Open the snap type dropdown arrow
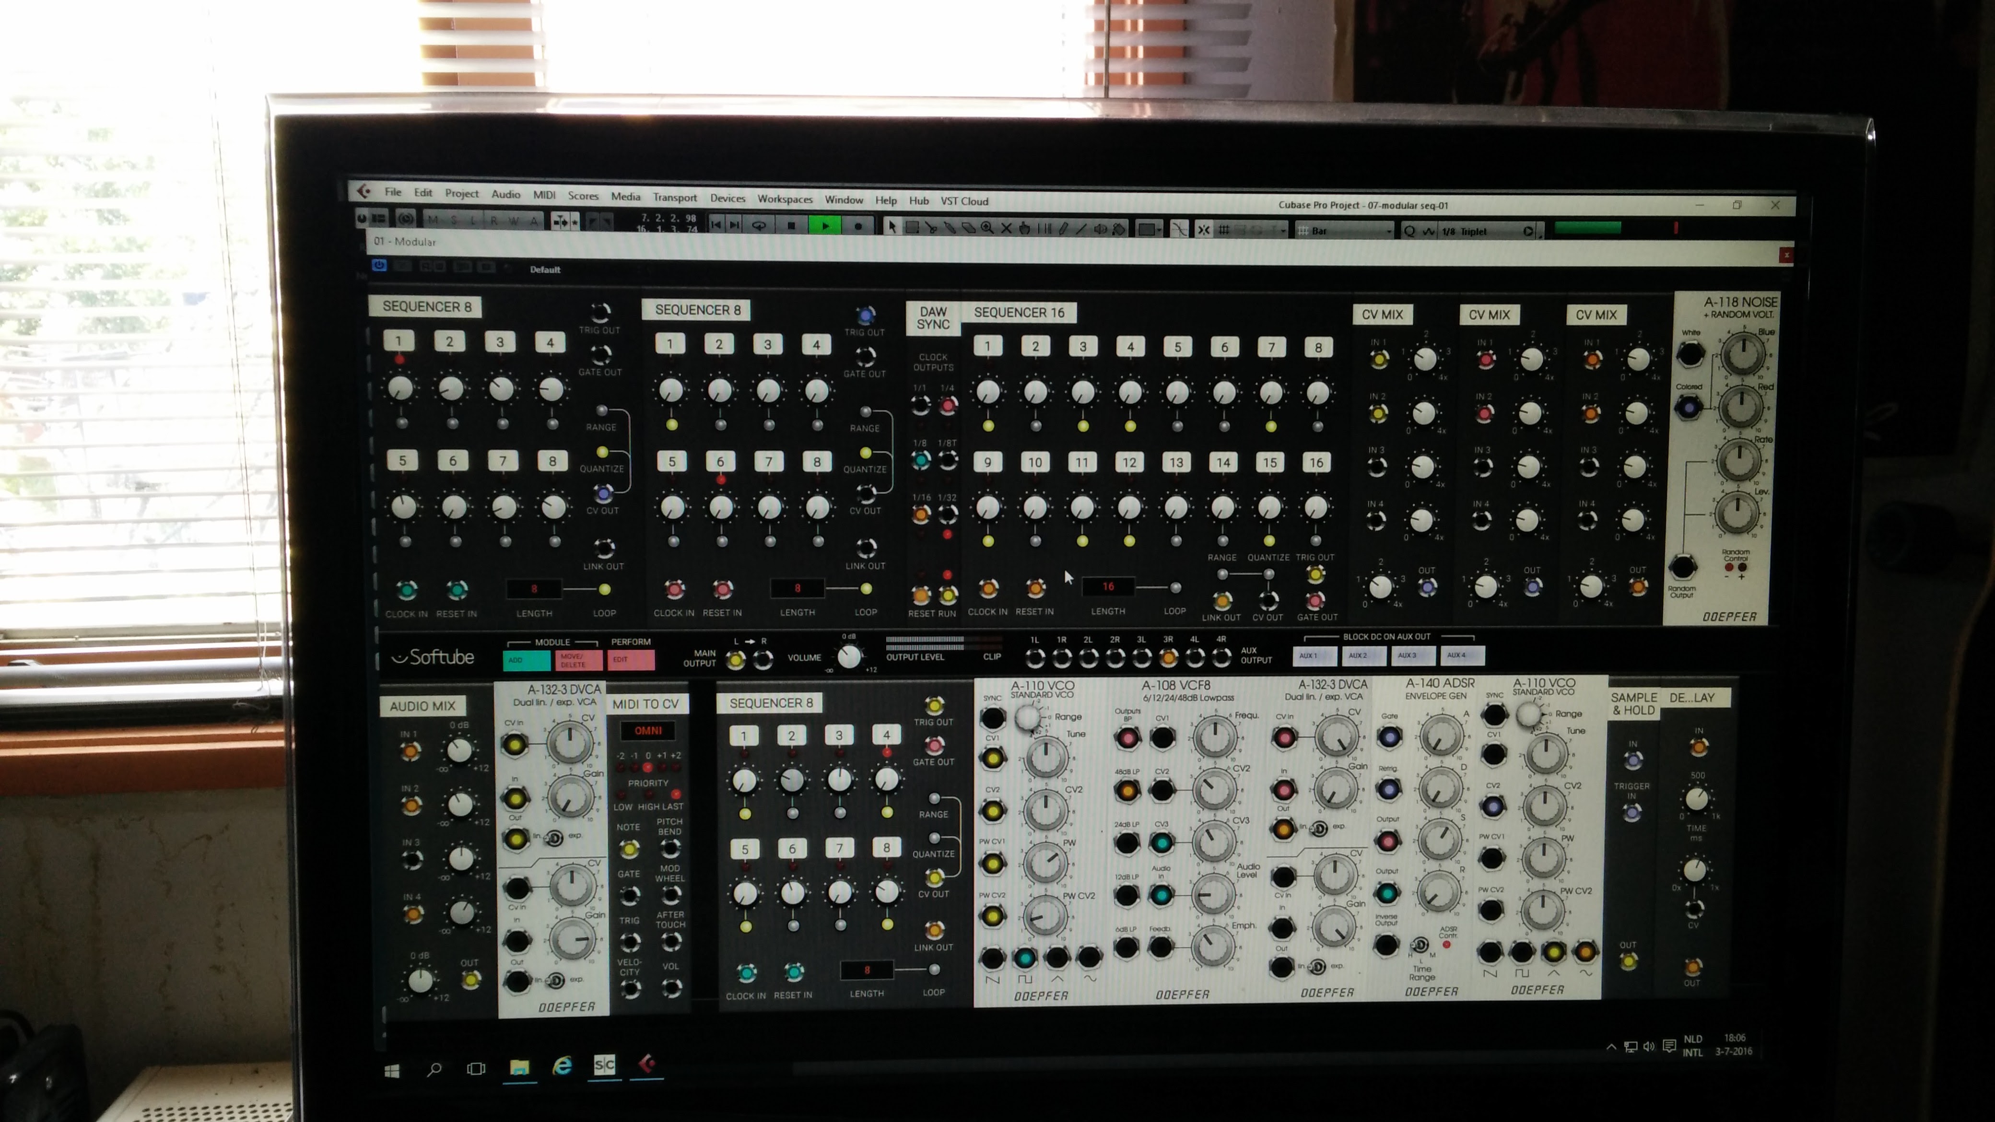1995x1122 pixels. click(1282, 231)
